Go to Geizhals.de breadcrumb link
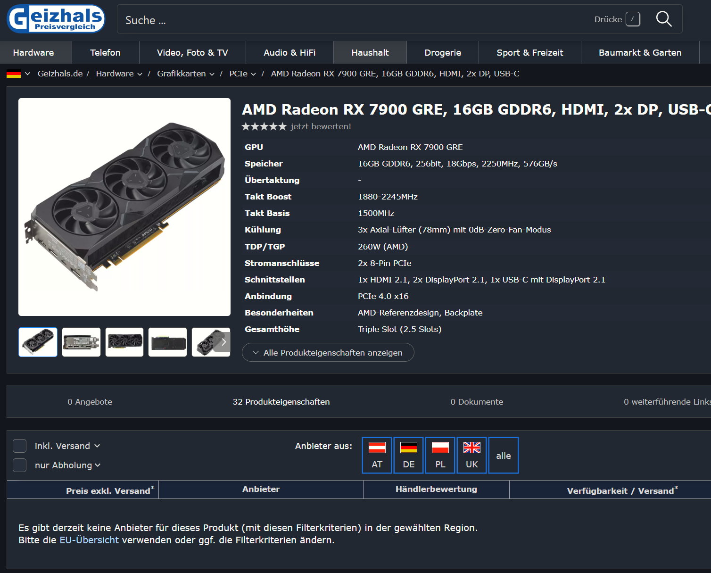 (x=60, y=74)
